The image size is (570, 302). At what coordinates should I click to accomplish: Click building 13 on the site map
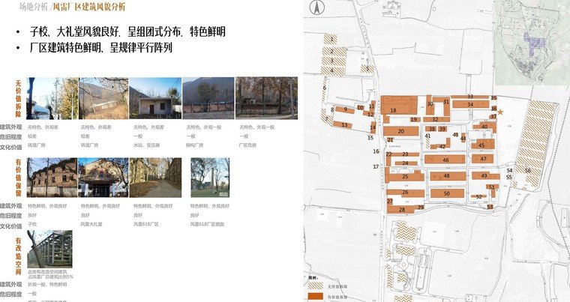pyautogui.click(x=344, y=125)
